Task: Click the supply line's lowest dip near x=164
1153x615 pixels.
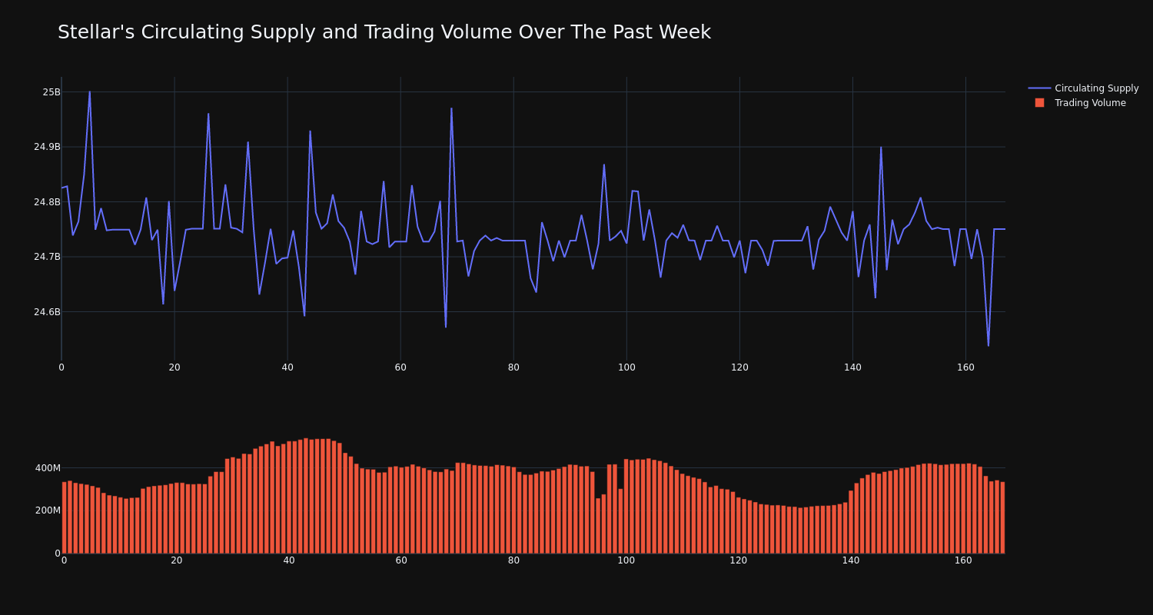Action: 989,346
